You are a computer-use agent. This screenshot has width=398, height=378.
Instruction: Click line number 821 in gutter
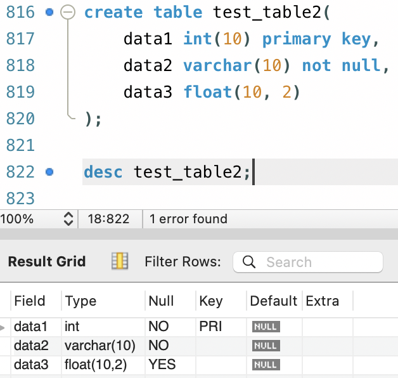coord(20,145)
